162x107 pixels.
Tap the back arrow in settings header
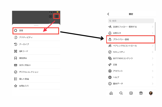coord(108,14)
